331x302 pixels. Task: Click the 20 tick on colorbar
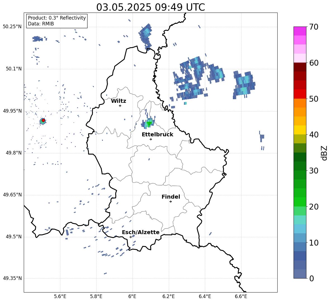(x=313, y=207)
